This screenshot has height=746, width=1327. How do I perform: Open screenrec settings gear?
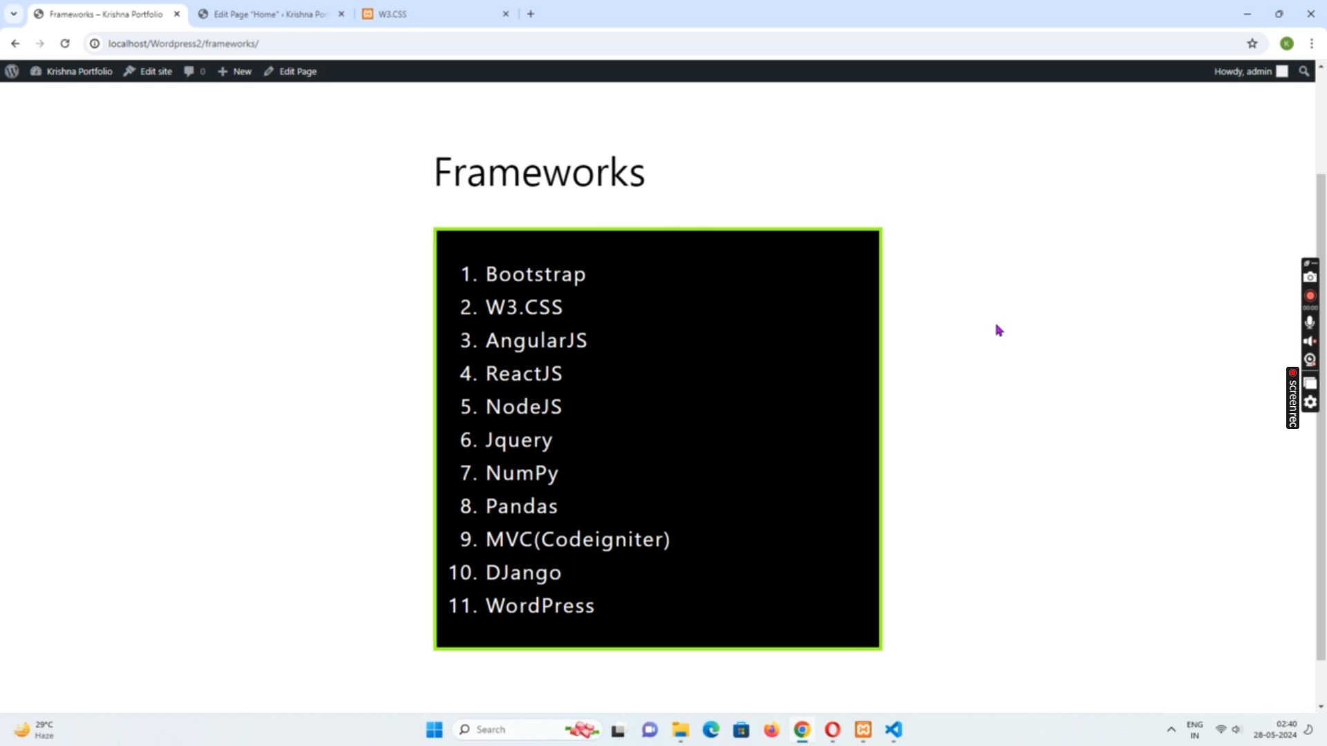(x=1310, y=402)
